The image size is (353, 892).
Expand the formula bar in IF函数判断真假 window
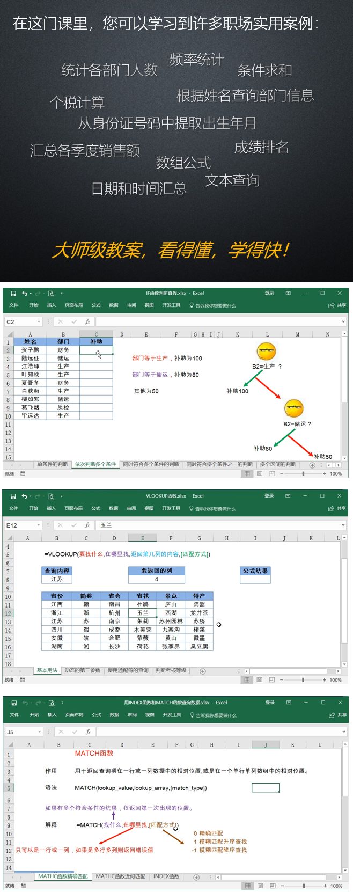[x=343, y=321]
